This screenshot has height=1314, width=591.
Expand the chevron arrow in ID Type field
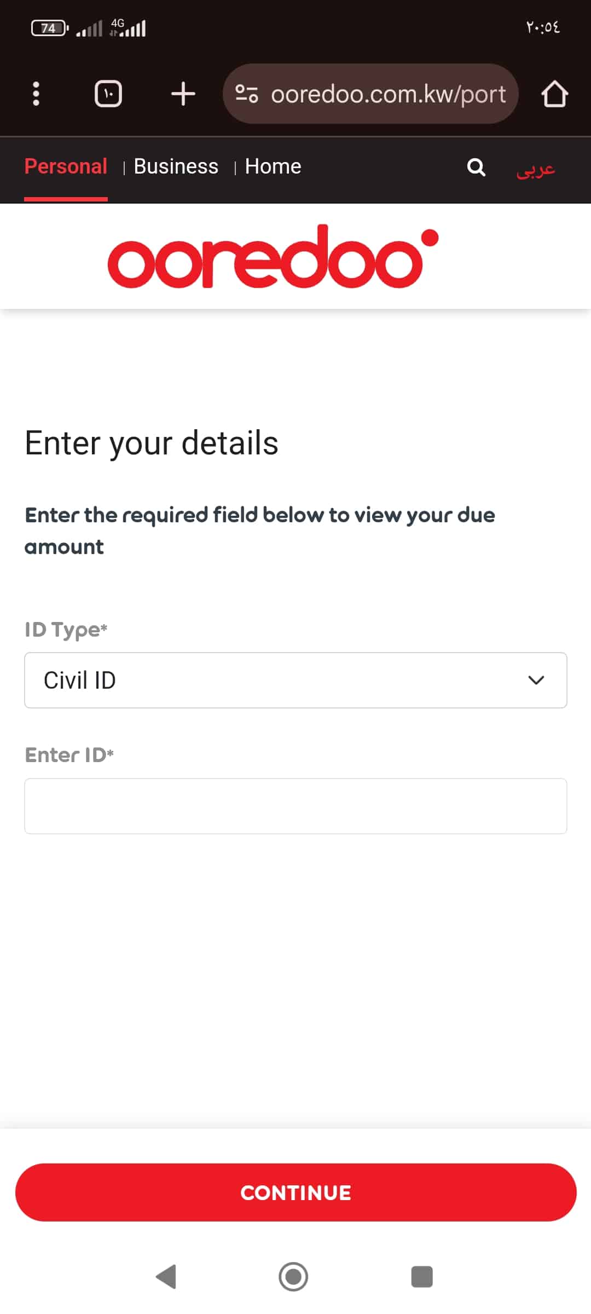click(x=536, y=680)
